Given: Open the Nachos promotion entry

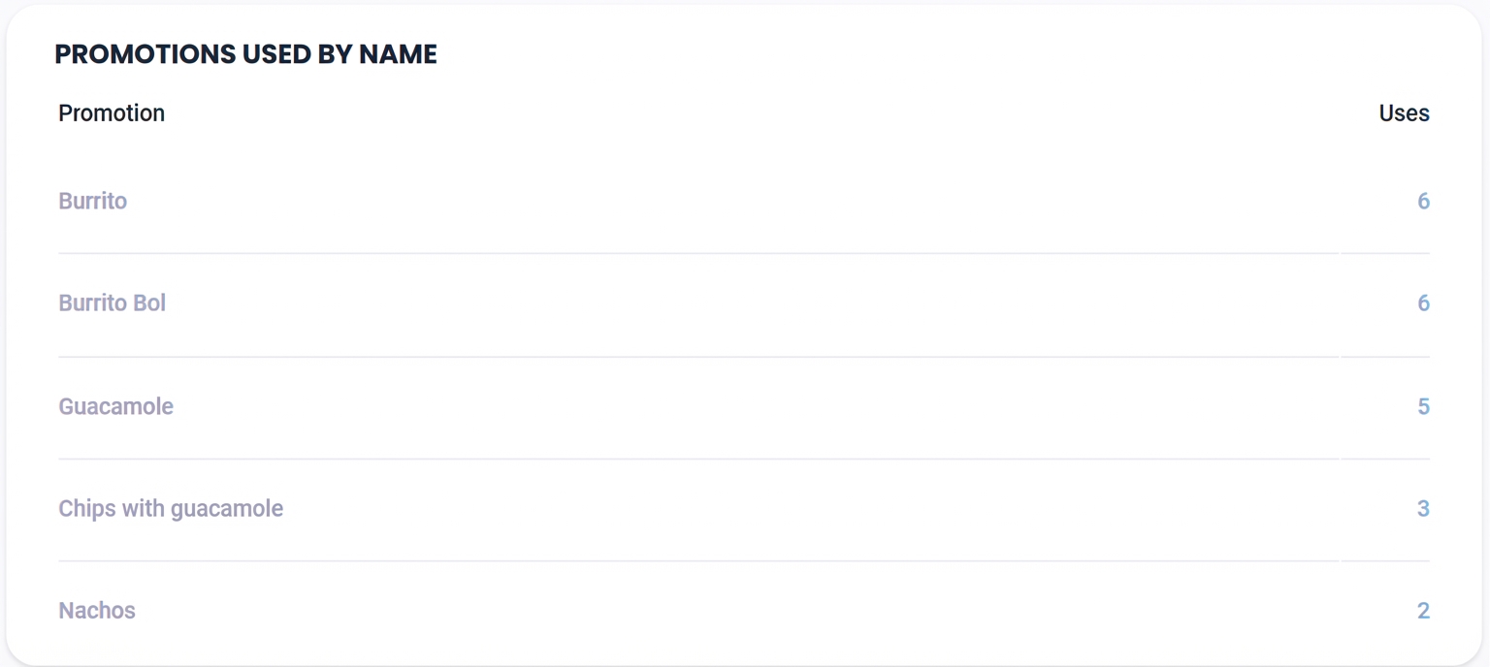Looking at the screenshot, I should 97,610.
